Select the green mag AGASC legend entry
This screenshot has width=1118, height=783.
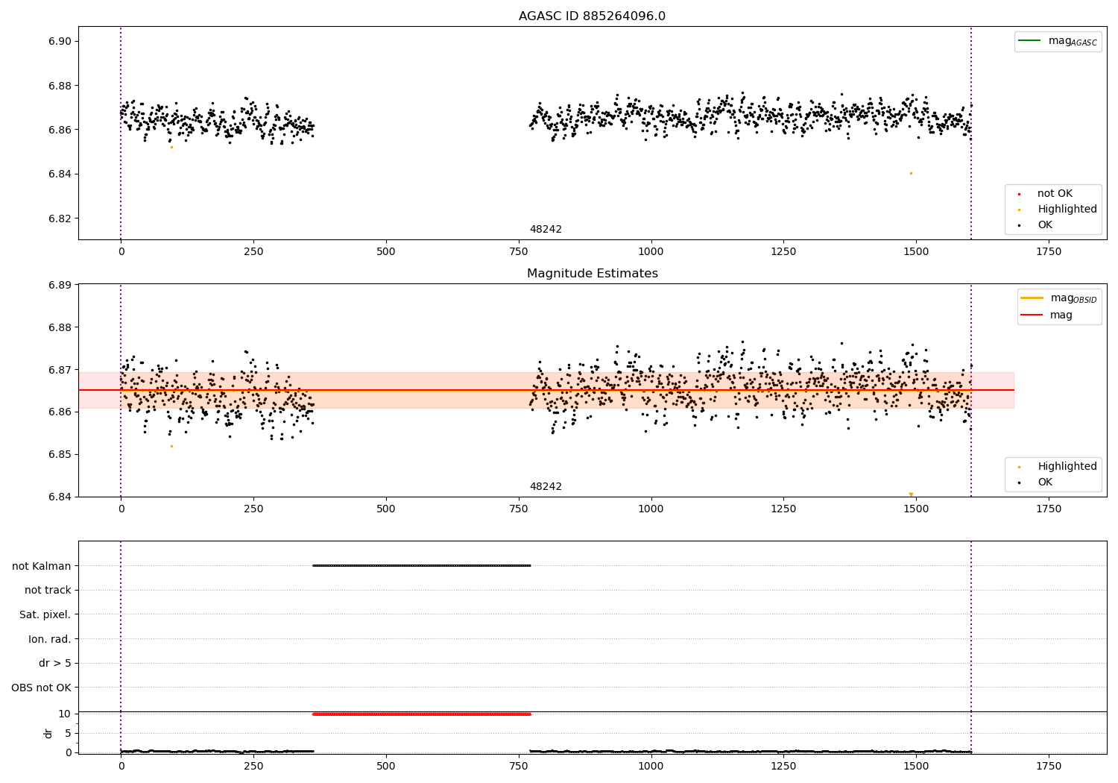point(1057,41)
